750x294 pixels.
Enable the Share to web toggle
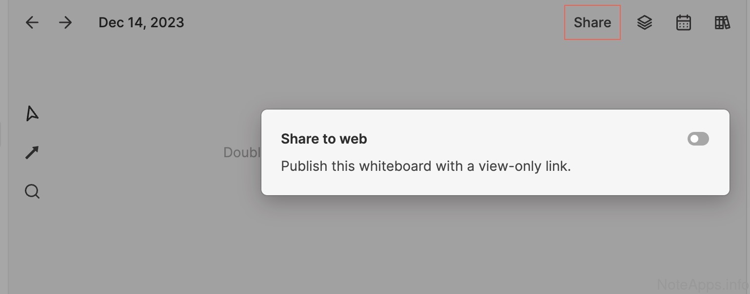coord(698,139)
